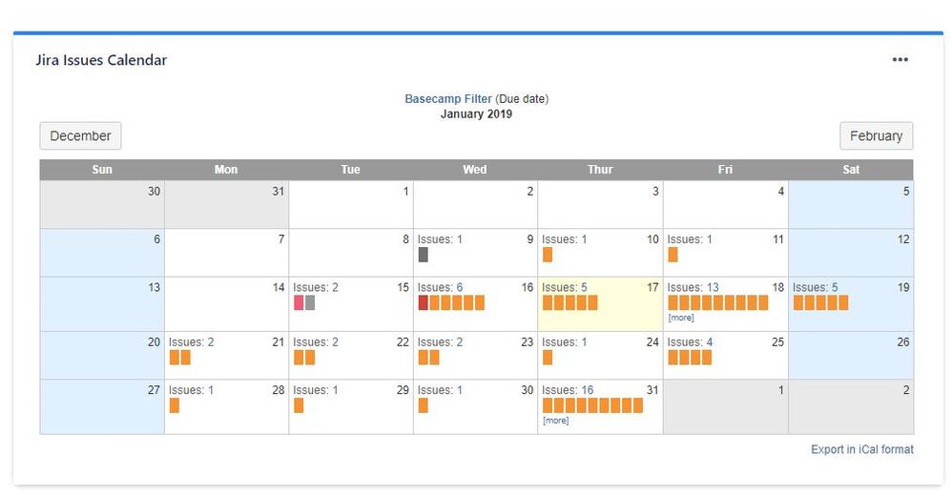952x496 pixels.
Task: Open the issue count 6 on the 16th
Action: (x=459, y=287)
